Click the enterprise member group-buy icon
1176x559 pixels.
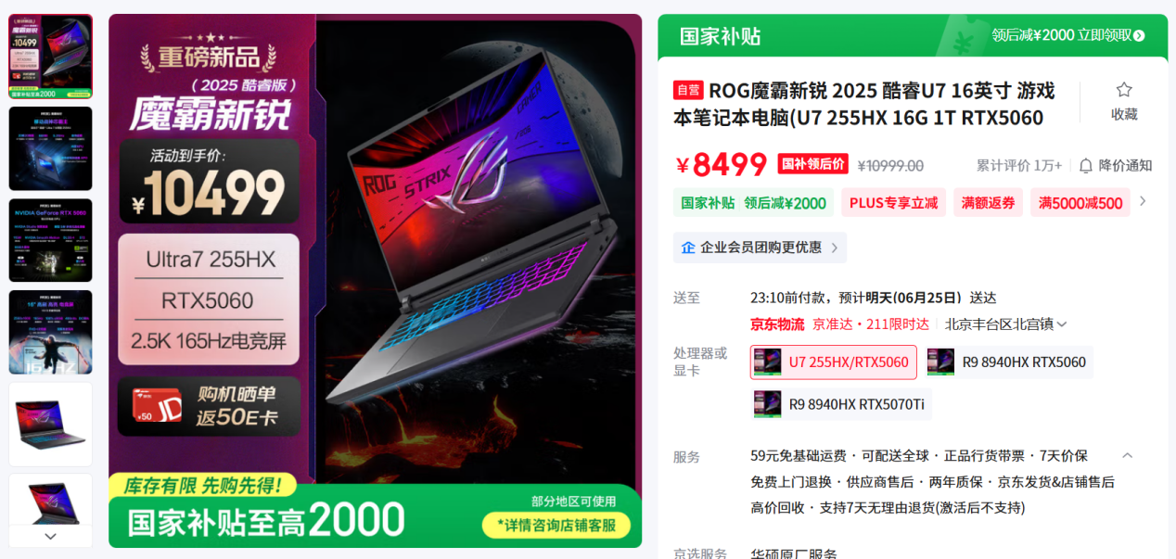click(688, 248)
